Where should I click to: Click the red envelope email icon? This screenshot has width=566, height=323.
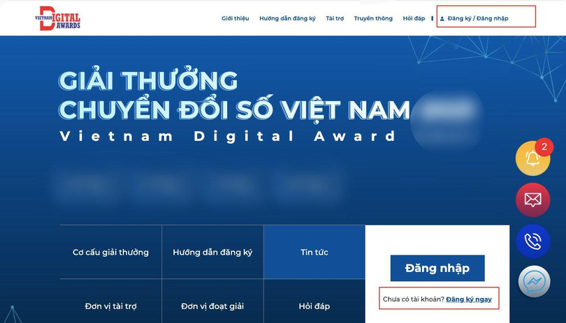click(x=532, y=200)
